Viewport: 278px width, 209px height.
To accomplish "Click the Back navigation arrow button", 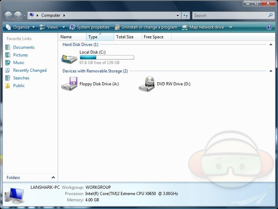I will click(8, 15).
